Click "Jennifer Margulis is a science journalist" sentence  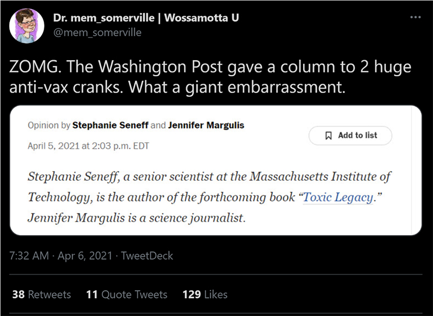click(x=137, y=218)
